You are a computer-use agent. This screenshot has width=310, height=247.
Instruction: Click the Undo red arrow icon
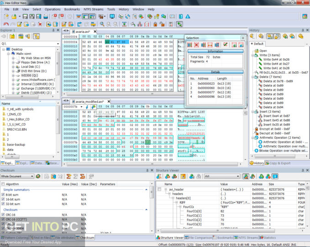click(x=6, y=24)
